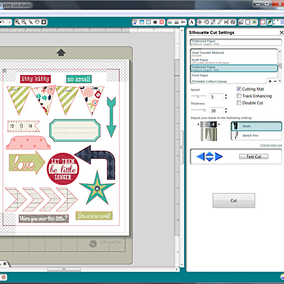Click the canvas horizontal scrollbar thumb
The height and width of the screenshot is (284, 284).
(64, 269)
